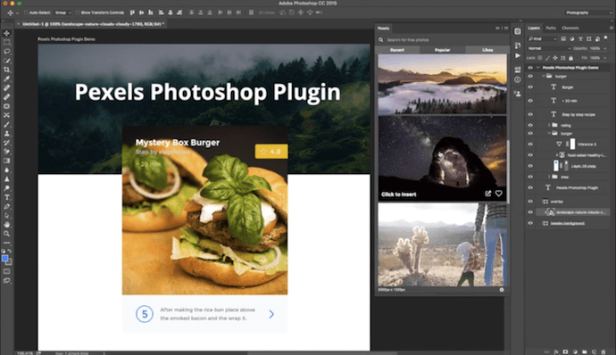616x355 pixels.
Task: Click to Insert the night sky photo
Action: tap(399, 194)
